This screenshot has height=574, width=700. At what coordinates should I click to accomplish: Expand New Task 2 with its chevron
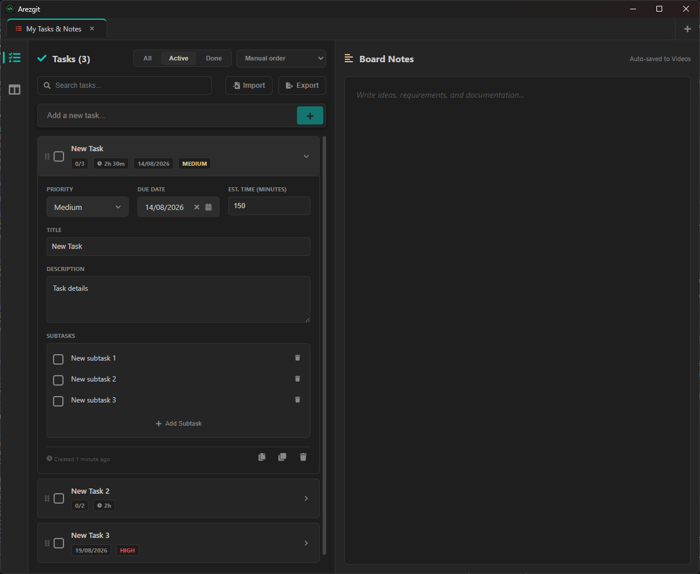(306, 498)
